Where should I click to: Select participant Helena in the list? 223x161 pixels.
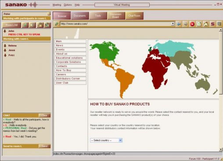point(12,45)
